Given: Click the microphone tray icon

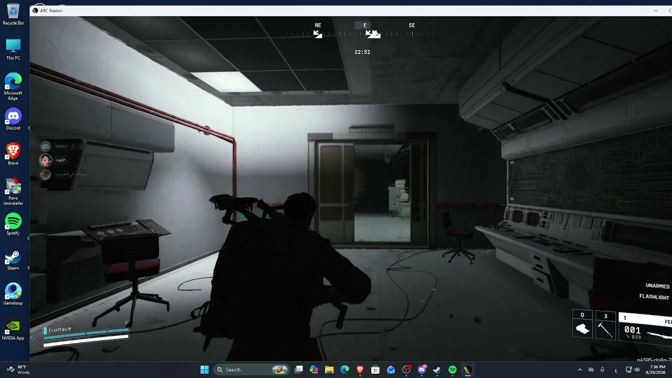Looking at the screenshot, I should click(x=602, y=370).
